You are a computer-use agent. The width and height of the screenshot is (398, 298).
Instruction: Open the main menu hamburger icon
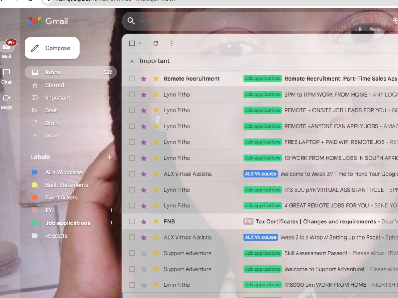[x=6, y=21]
